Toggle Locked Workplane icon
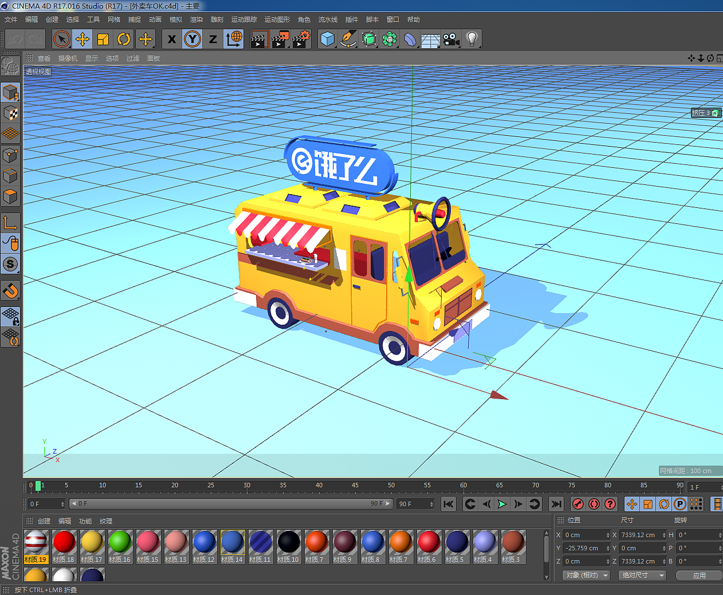 tap(11, 317)
